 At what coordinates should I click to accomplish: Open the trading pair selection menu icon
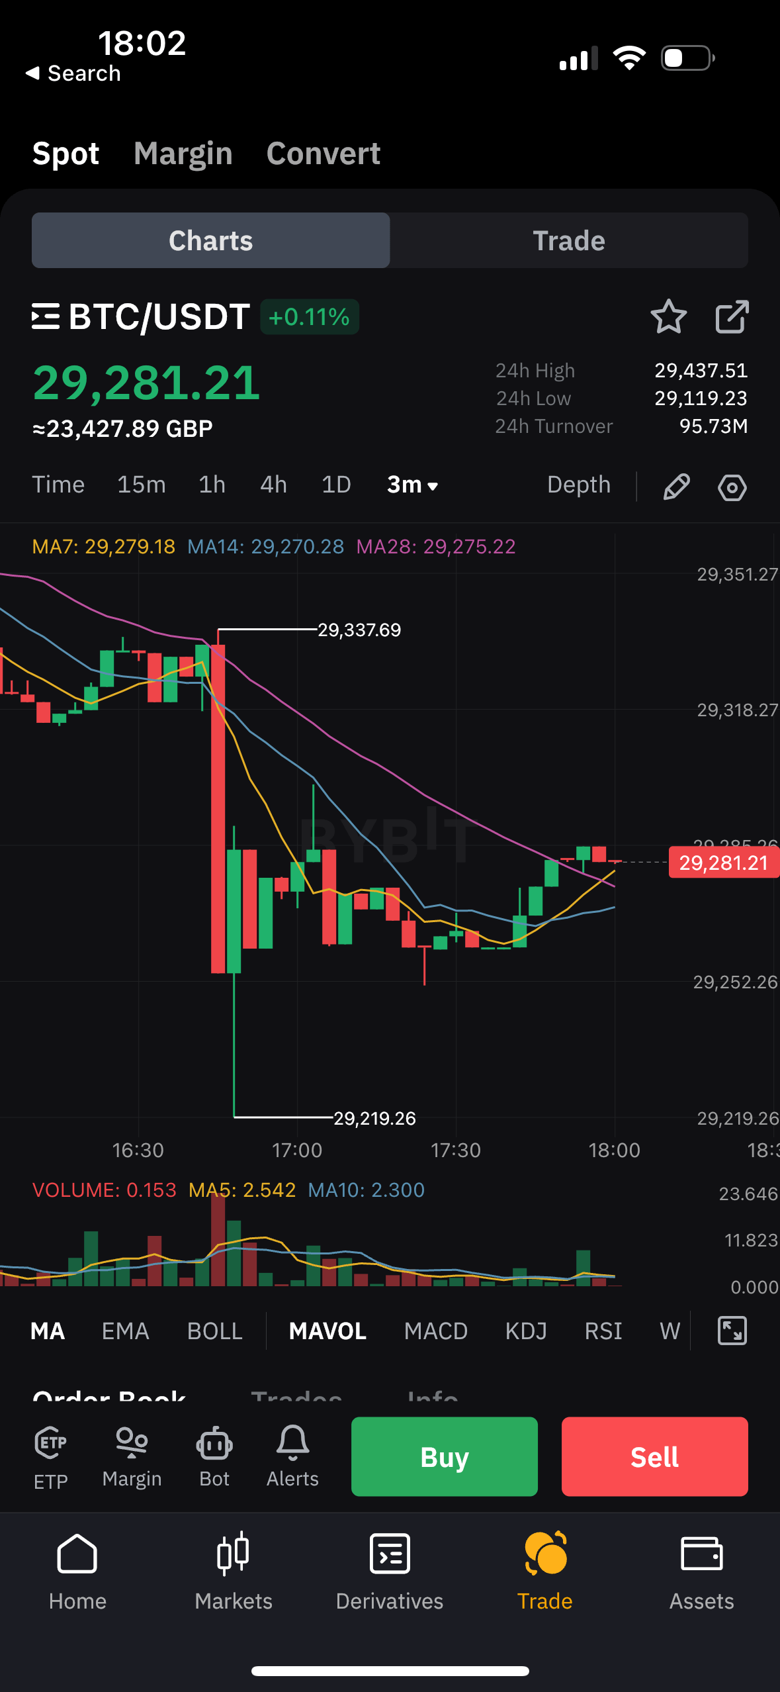pos(45,316)
